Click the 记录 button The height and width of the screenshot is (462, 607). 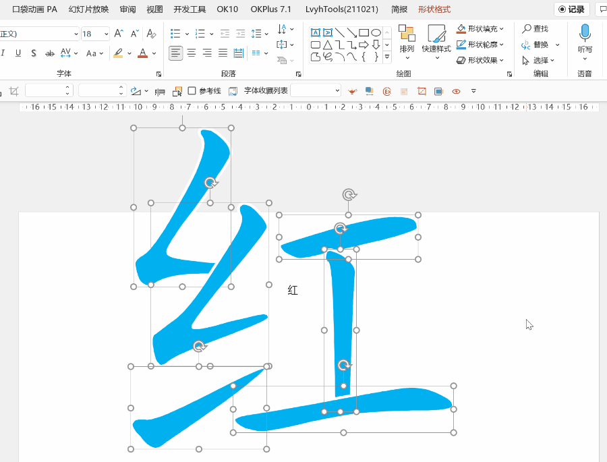572,9
